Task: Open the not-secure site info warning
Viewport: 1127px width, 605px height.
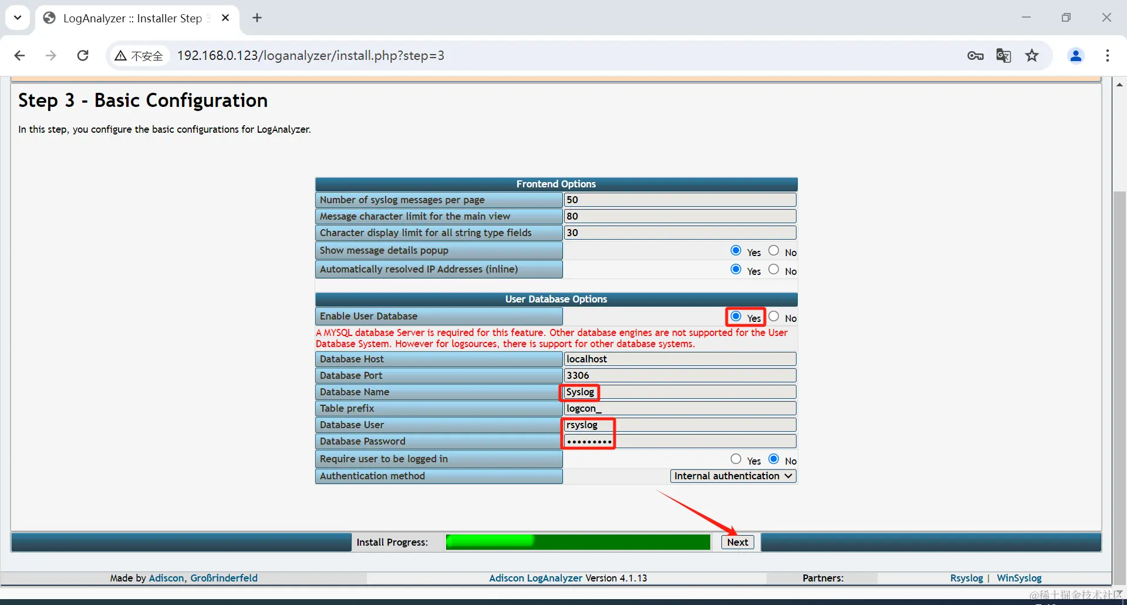Action: (x=139, y=56)
